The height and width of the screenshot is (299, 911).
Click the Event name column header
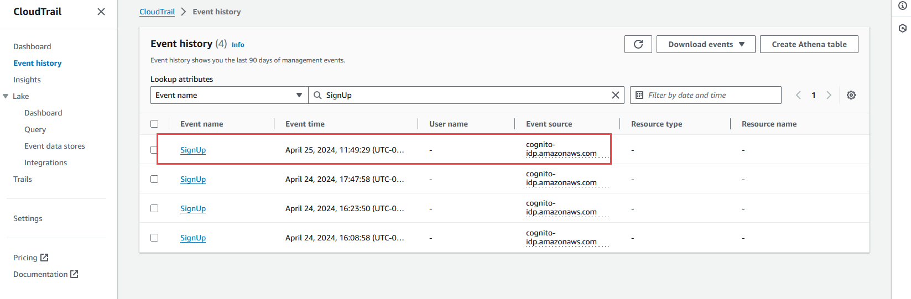[202, 124]
